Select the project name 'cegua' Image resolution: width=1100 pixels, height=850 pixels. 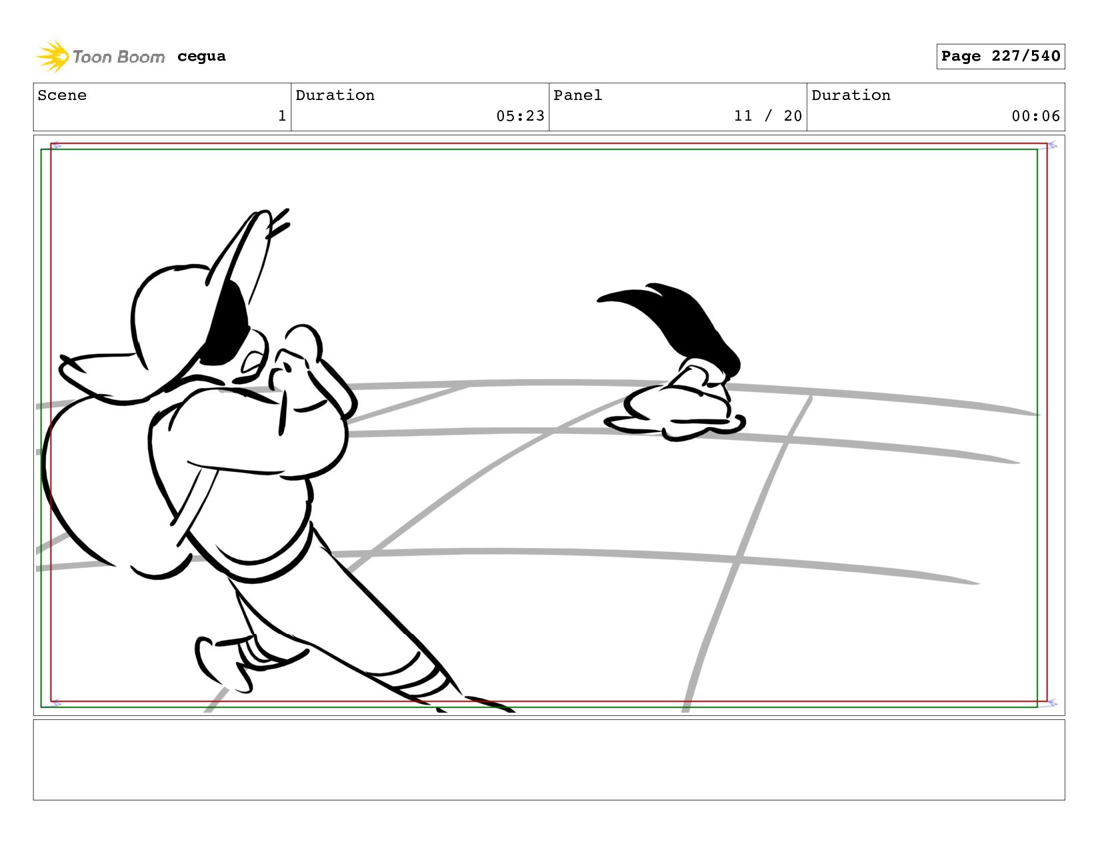(x=201, y=57)
